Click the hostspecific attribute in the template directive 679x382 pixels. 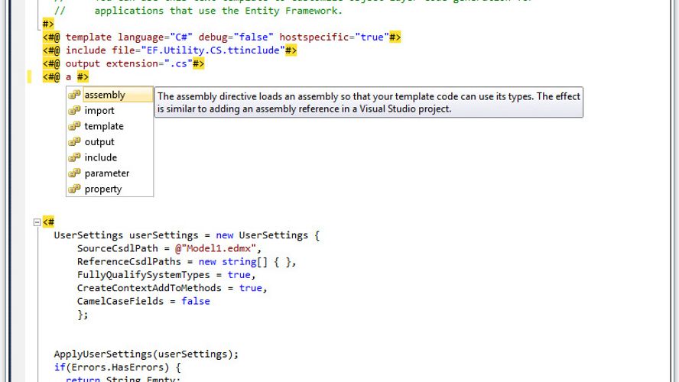coord(314,37)
